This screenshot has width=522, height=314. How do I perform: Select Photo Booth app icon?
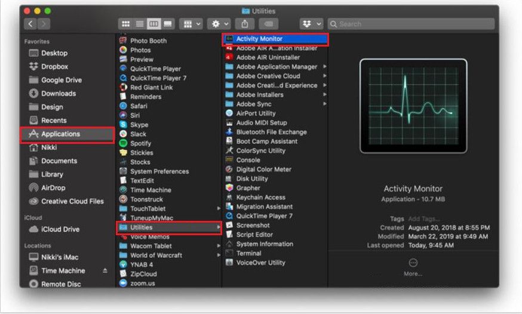(x=123, y=41)
